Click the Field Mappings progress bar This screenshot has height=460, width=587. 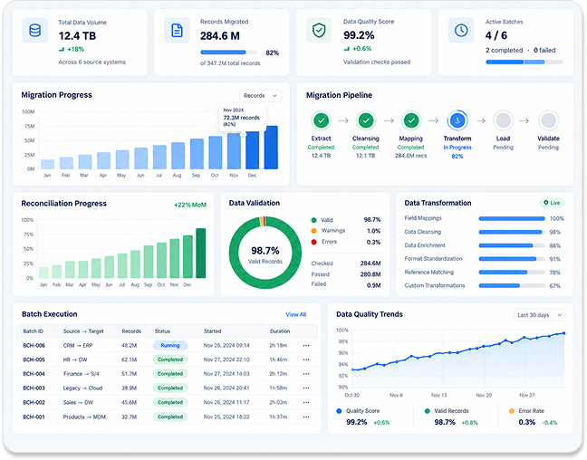[x=512, y=218]
